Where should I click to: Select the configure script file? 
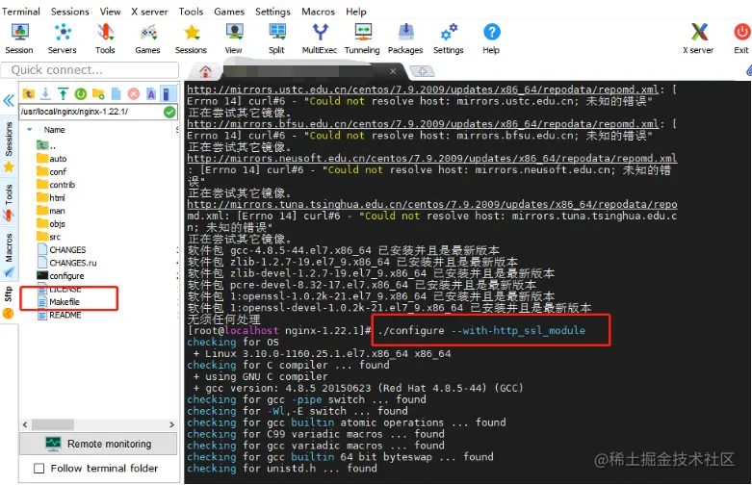pyautogui.click(x=61, y=275)
